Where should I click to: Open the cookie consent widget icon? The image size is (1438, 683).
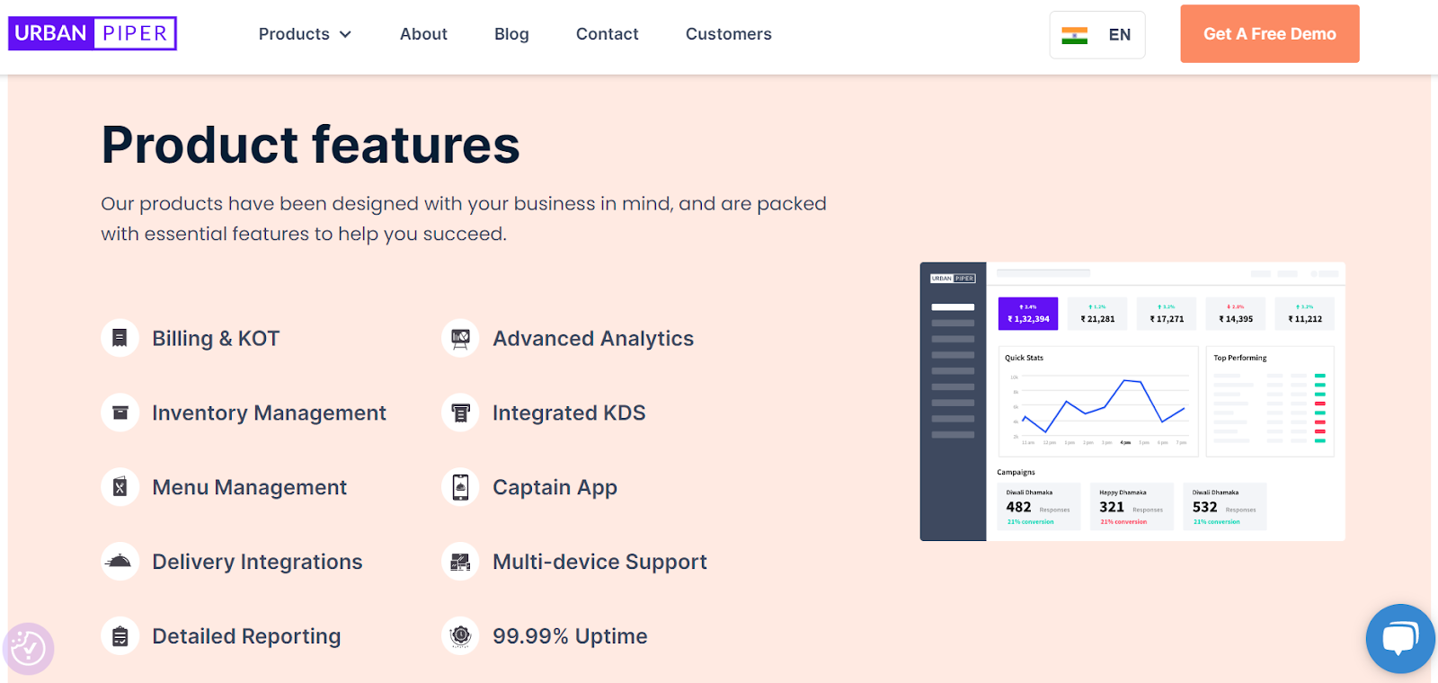pos(29,648)
